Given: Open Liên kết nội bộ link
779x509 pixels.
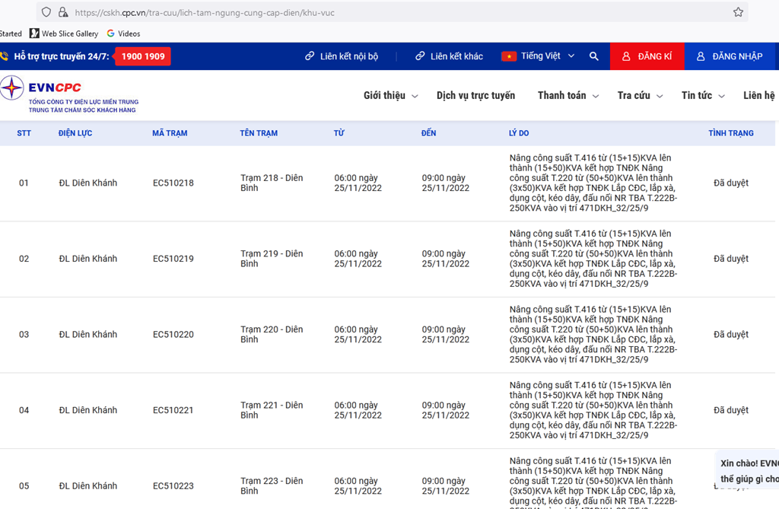Looking at the screenshot, I should pos(342,56).
